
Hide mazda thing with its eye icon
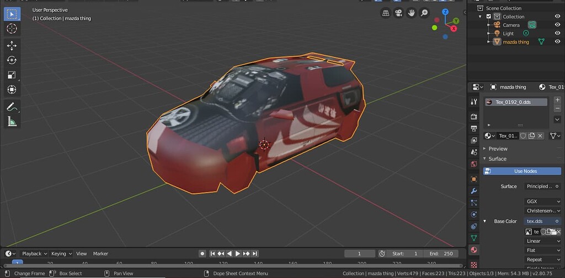tap(557, 42)
